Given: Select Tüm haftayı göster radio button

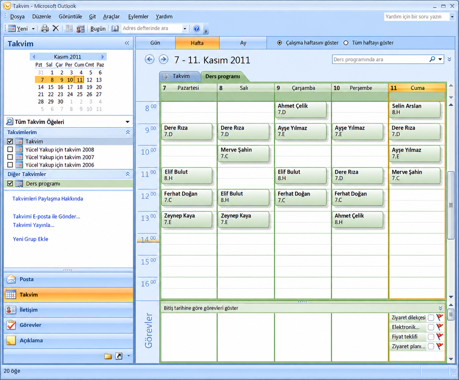Looking at the screenshot, I should pos(346,43).
